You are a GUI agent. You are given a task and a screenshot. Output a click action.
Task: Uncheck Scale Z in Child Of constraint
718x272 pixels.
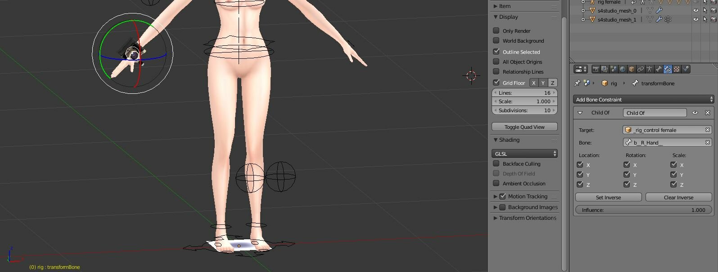[x=673, y=184]
